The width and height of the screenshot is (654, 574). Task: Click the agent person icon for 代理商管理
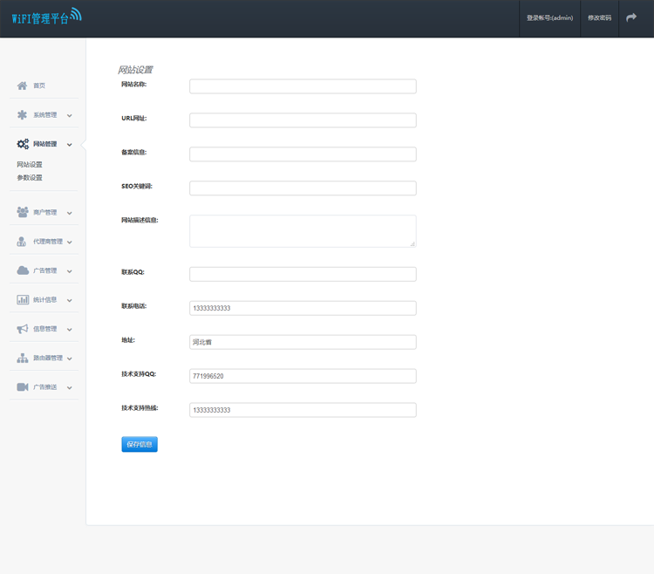[x=21, y=242]
